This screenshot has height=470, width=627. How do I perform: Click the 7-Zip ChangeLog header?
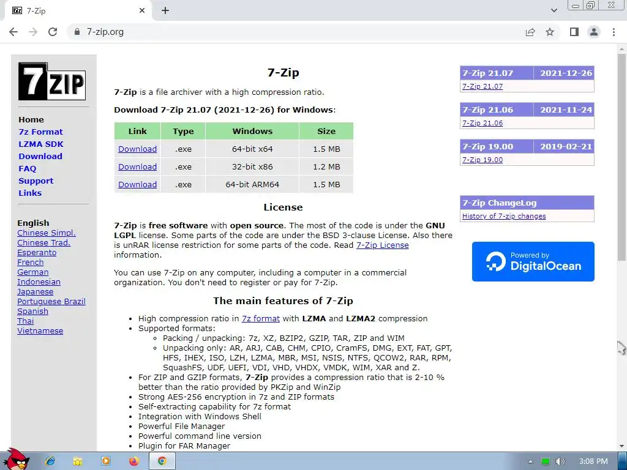coord(527,203)
